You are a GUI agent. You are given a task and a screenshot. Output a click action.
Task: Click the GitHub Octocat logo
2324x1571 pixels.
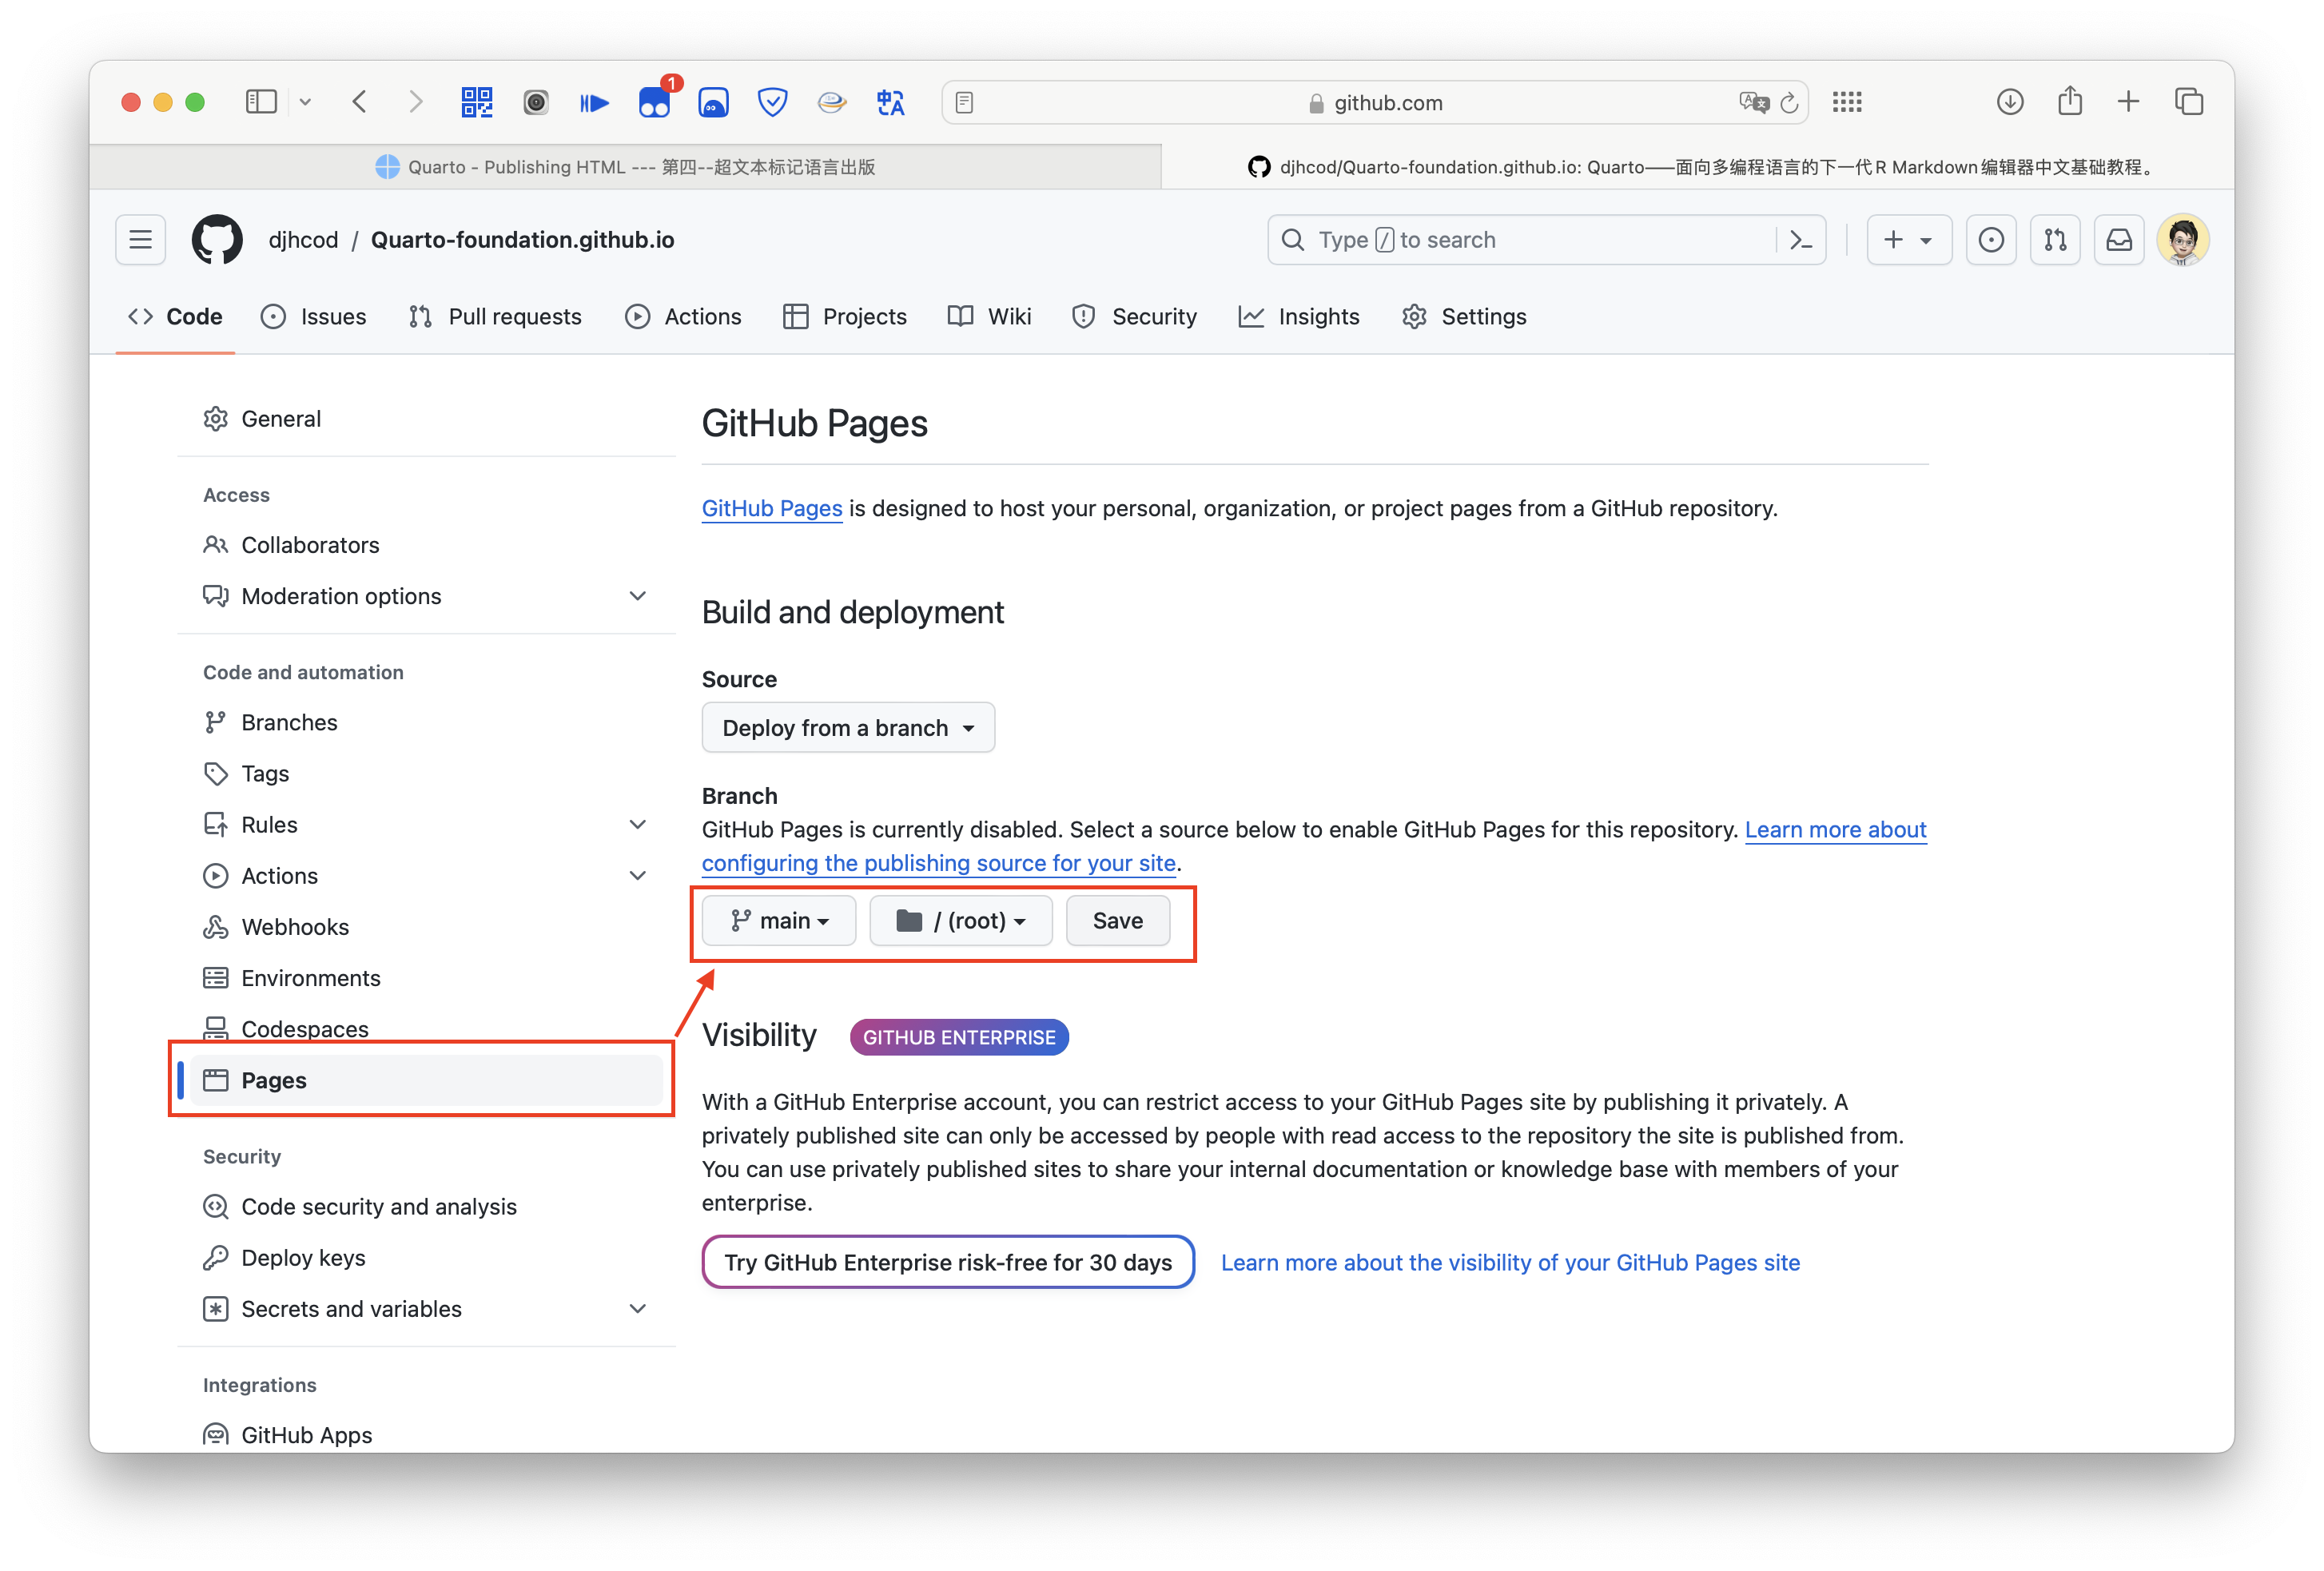click(x=217, y=240)
